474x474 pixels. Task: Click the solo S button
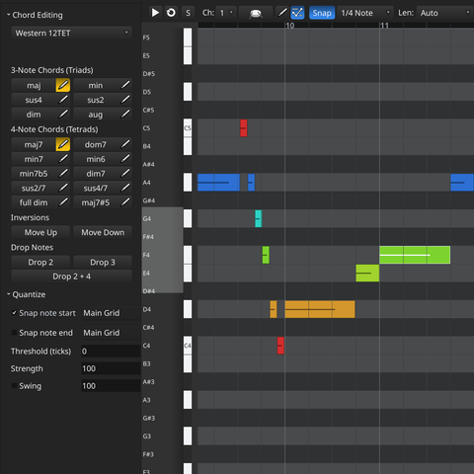(x=188, y=13)
